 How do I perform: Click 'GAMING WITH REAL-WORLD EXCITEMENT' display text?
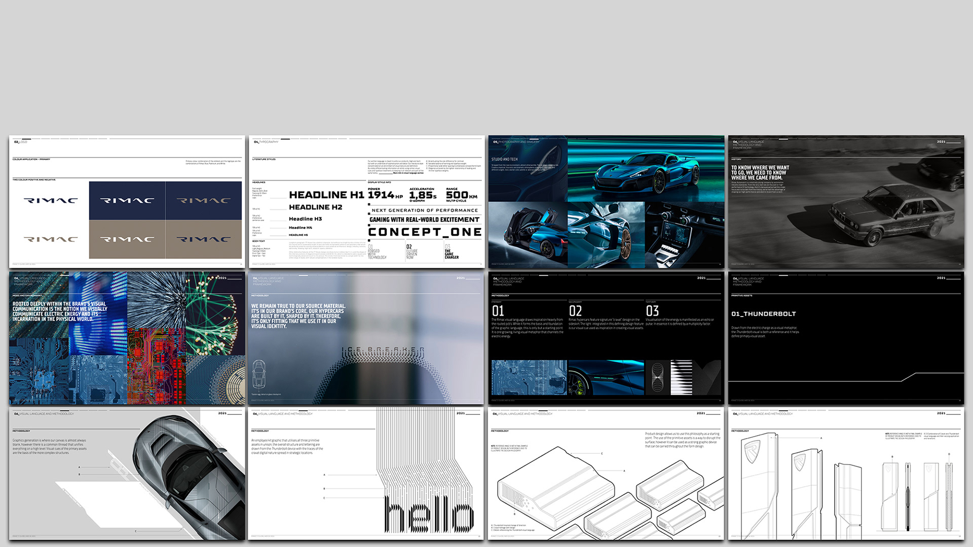424,220
